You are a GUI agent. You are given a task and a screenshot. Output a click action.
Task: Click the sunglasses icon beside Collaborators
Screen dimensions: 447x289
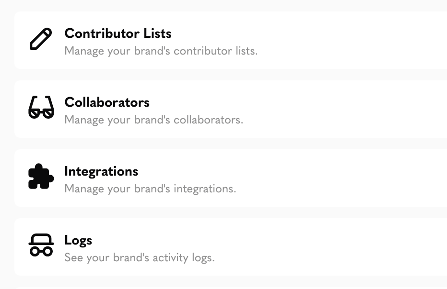click(41, 107)
